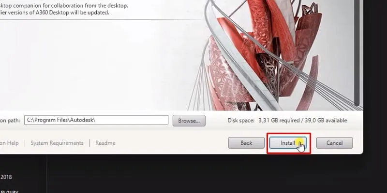Click the Install button
387x193 pixels.
[288, 143]
